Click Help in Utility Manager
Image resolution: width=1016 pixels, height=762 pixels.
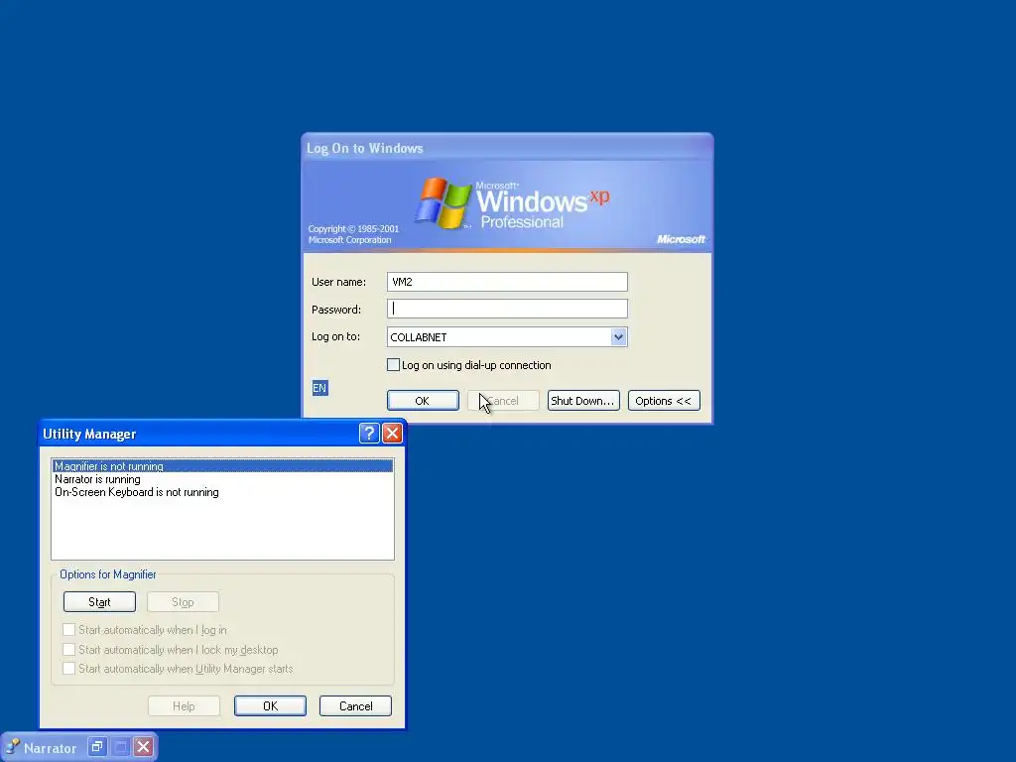click(x=184, y=706)
